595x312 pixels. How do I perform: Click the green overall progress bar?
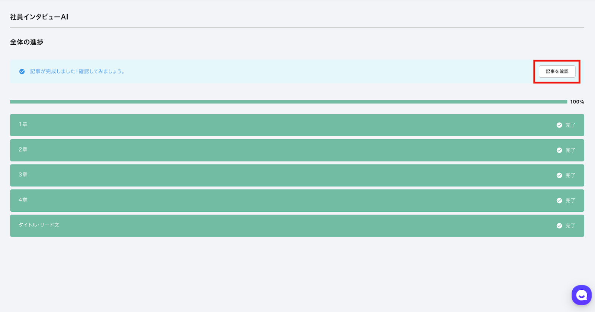tap(288, 102)
